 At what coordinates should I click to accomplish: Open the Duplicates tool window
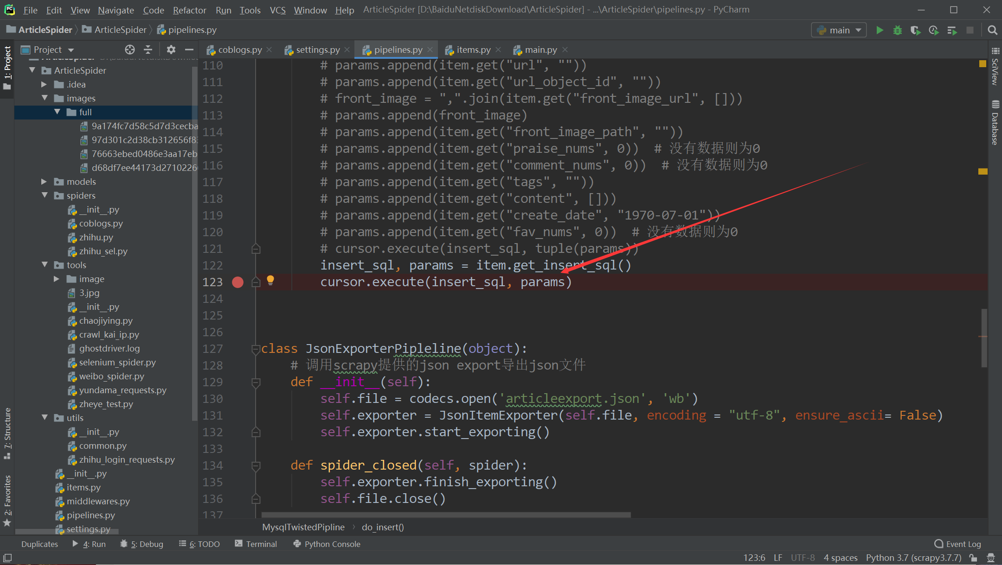(39, 544)
